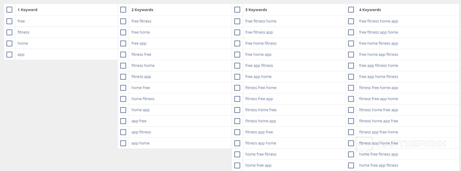Check 'fitness app free home' row box
This screenshot has height=171, width=461.
(x=351, y=132)
